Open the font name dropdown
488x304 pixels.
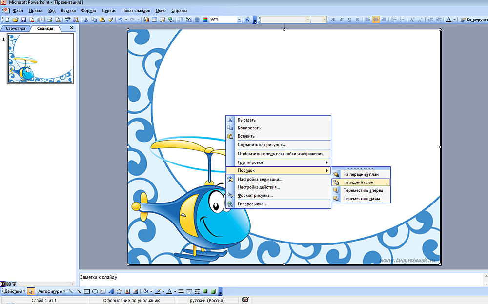pyautogui.click(x=307, y=20)
